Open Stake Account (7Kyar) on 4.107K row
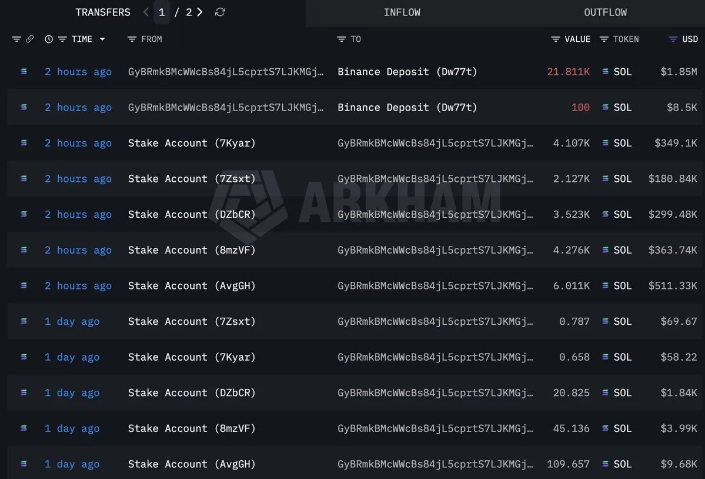The width and height of the screenshot is (705, 479). coord(192,142)
